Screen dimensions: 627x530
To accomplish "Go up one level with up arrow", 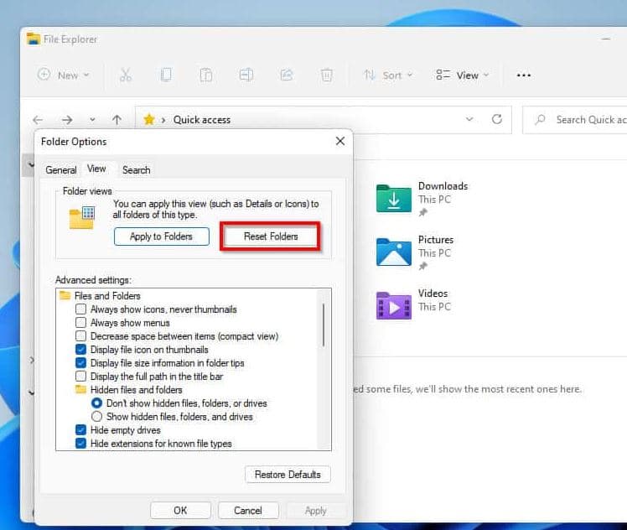I will click(x=117, y=120).
